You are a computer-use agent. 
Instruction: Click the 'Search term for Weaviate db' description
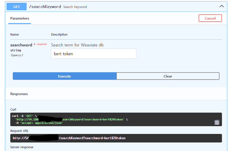[x=77, y=45]
